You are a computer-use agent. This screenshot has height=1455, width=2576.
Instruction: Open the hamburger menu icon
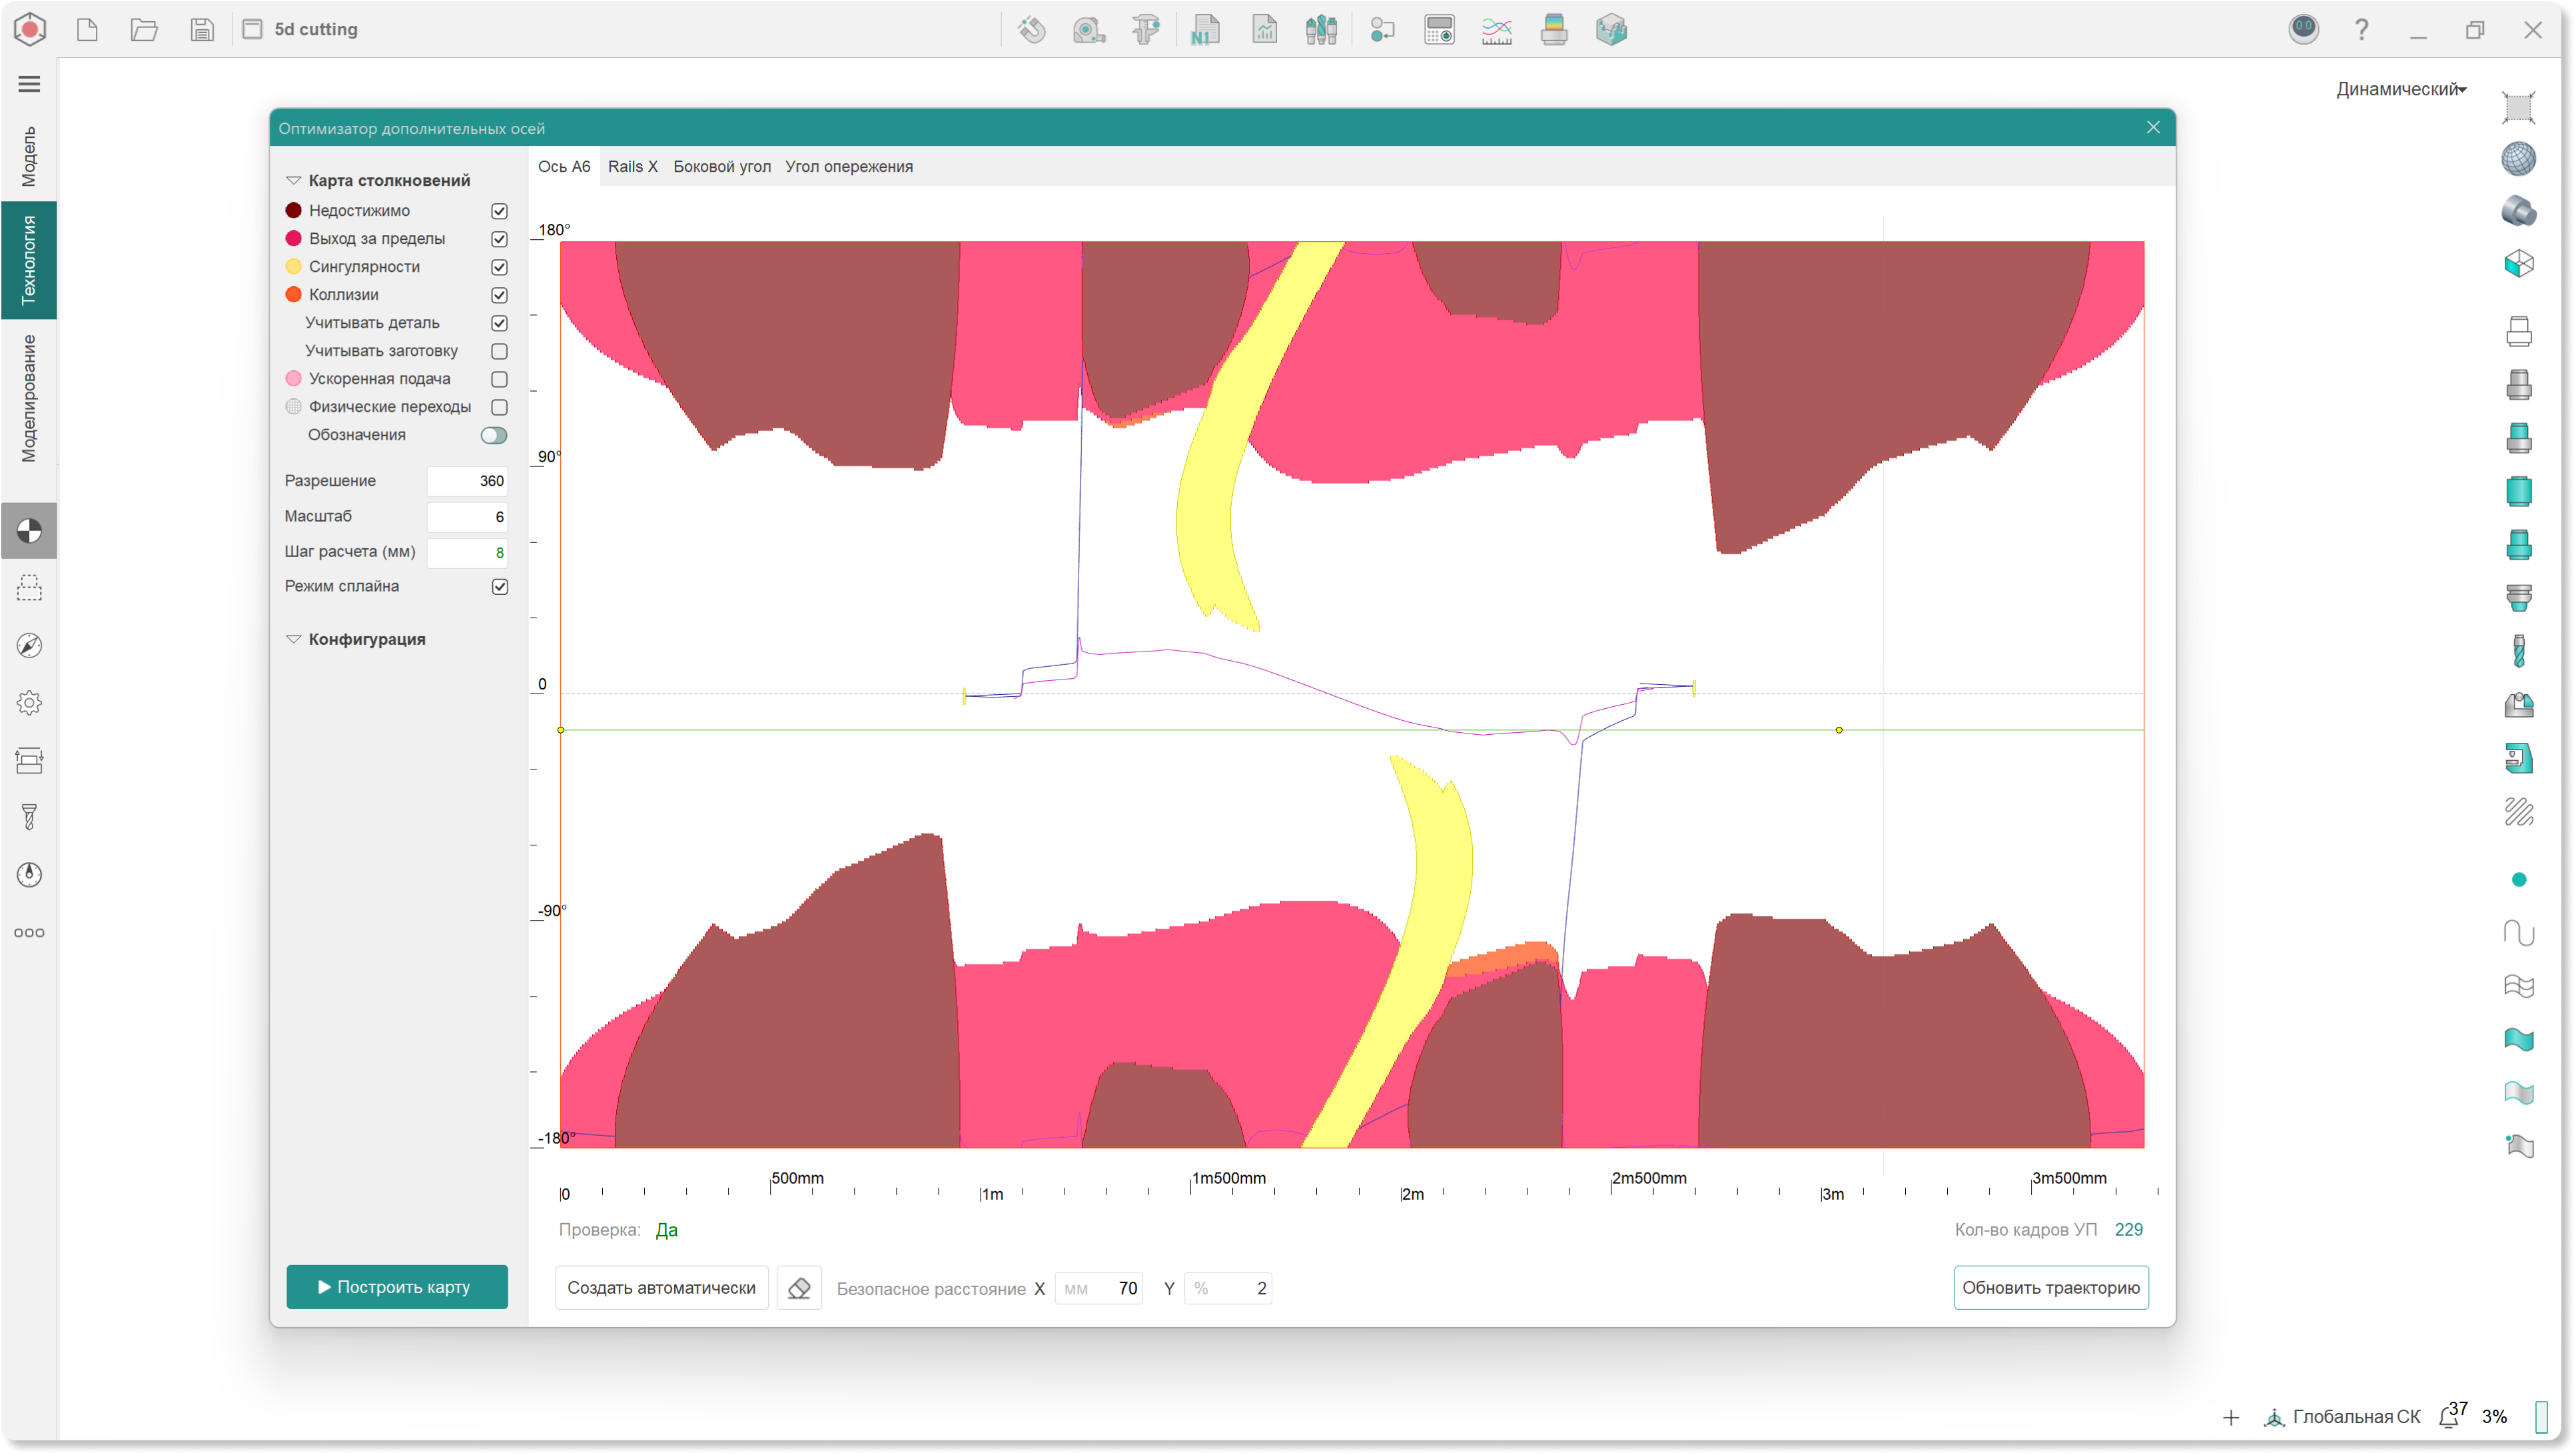point(29,84)
